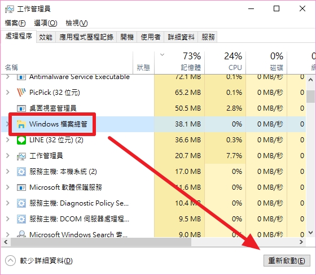Image resolution: width=316 pixels, height=275 pixels.
Task: Click the vertical scrollbar up arrow
Action: tap(310, 80)
